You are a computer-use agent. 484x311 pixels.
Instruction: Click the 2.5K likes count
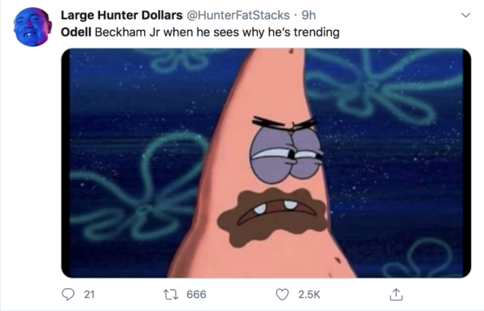(309, 295)
